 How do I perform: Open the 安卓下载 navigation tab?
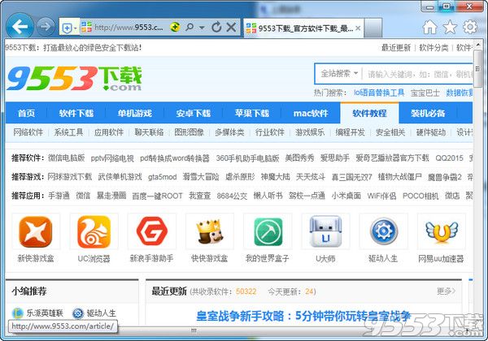tap(194, 113)
